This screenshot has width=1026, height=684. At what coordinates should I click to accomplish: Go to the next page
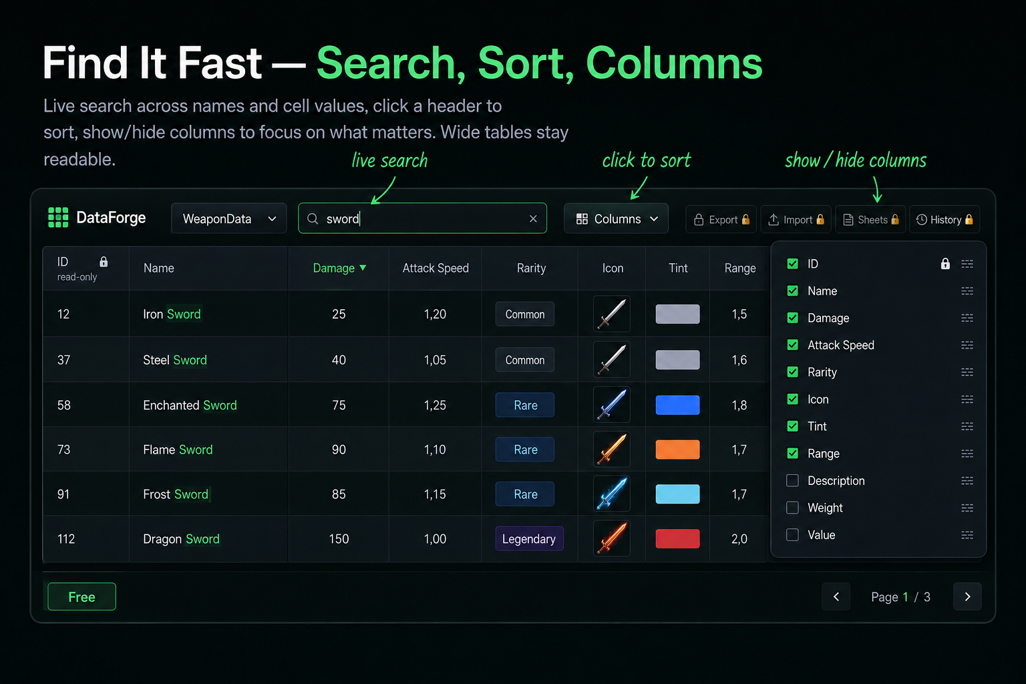(x=967, y=596)
